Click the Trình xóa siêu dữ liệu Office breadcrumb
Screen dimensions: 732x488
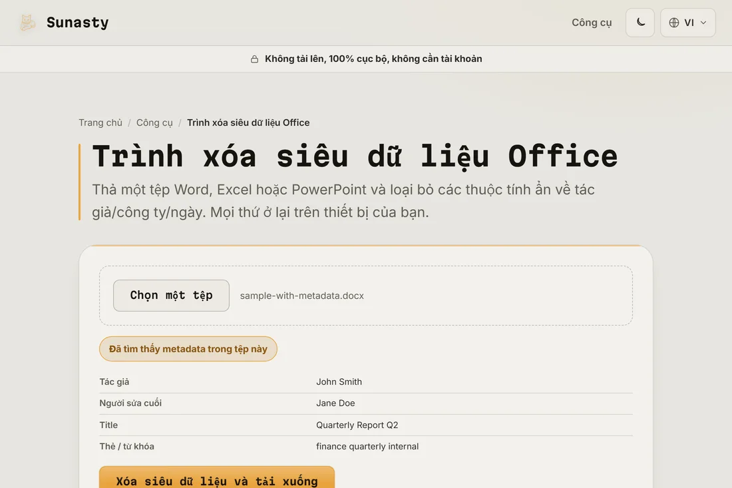coord(248,122)
